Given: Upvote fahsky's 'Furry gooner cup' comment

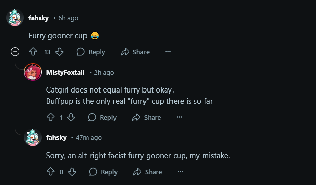Looking at the screenshot, I should 33,52.
